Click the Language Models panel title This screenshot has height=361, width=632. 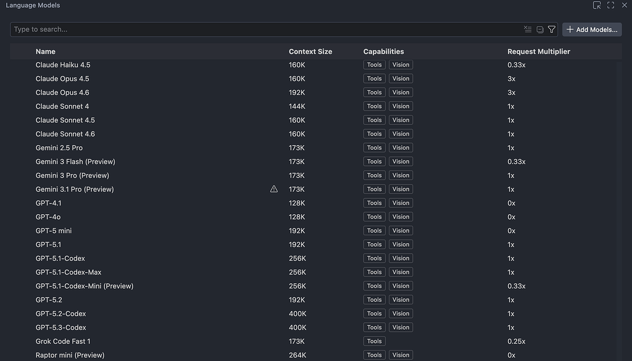point(33,5)
